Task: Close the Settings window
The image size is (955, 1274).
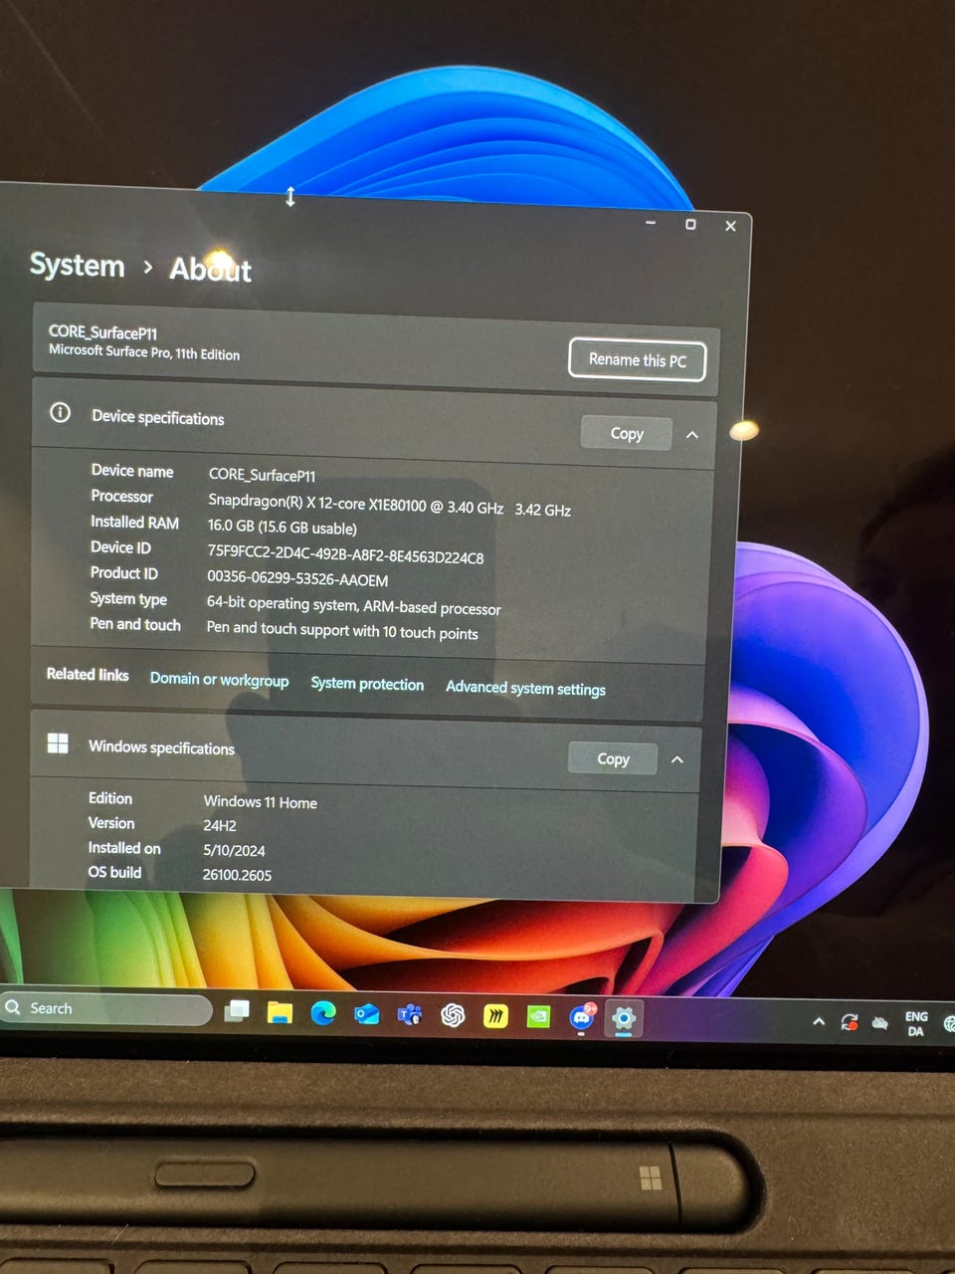Action: [x=730, y=226]
